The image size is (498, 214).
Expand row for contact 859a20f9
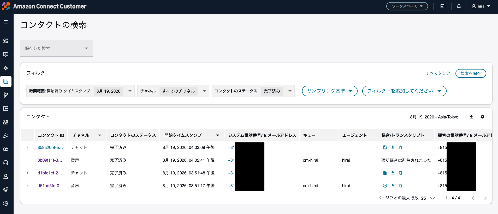click(x=27, y=147)
